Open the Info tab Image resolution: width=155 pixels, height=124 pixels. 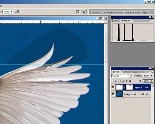point(116,21)
